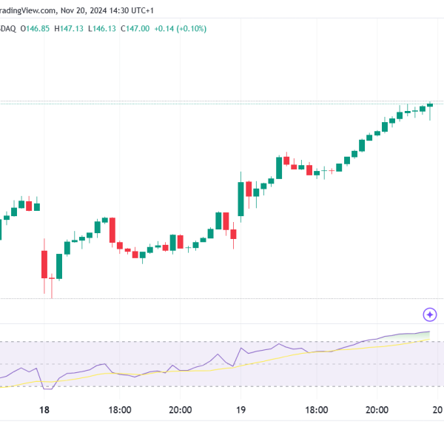
Task: Click the TradingView.com text in the header
Action: pos(27,10)
